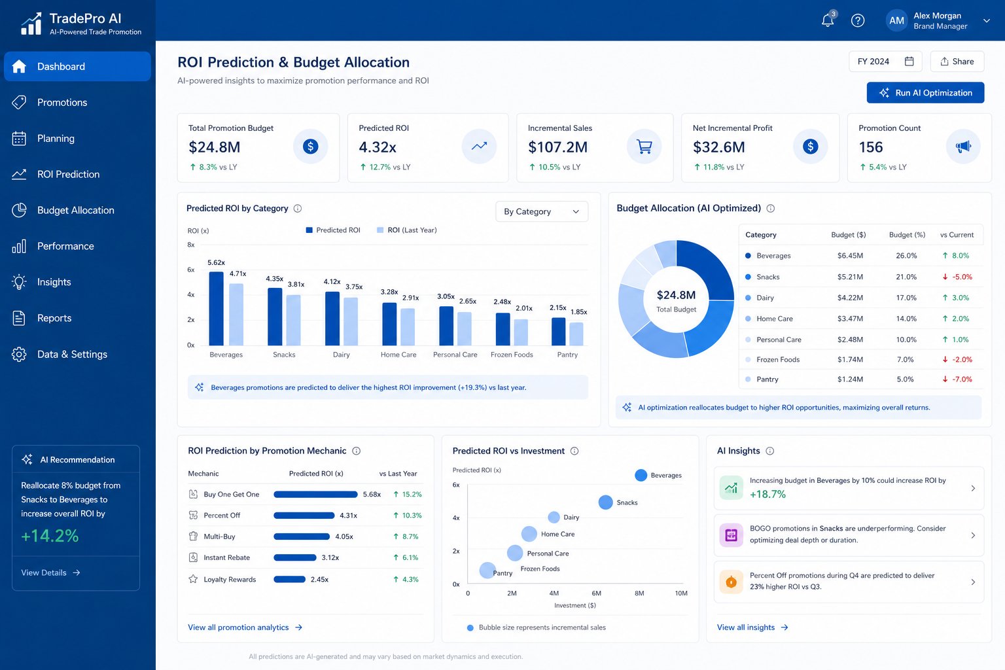Image resolution: width=1005 pixels, height=670 pixels.
Task: Show info for Budget Allocation (AI Optimized)
Action: coord(771,209)
